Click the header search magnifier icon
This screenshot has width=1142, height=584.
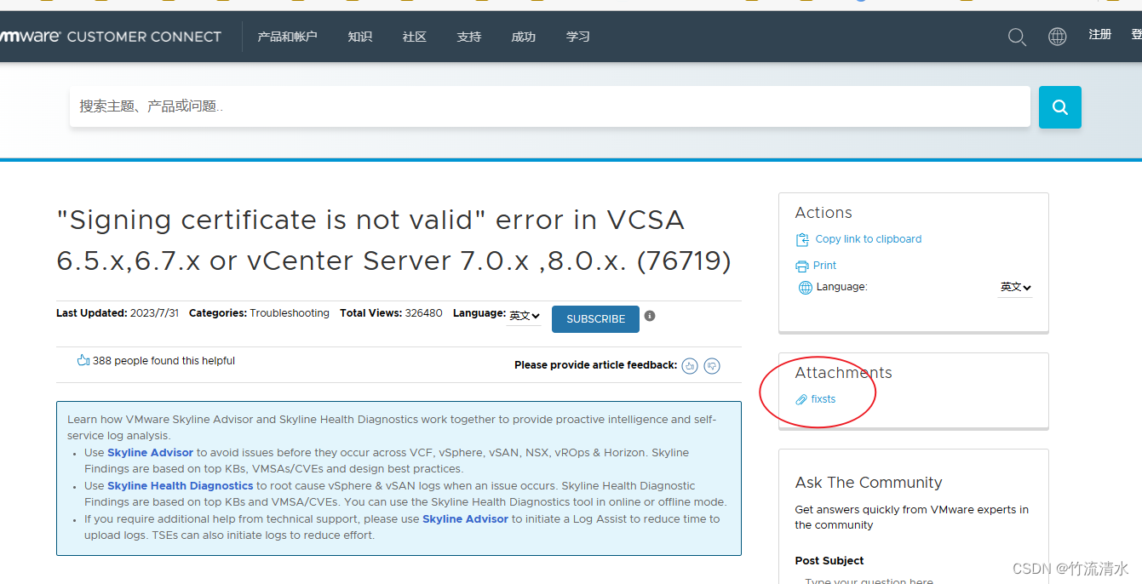click(x=1017, y=37)
